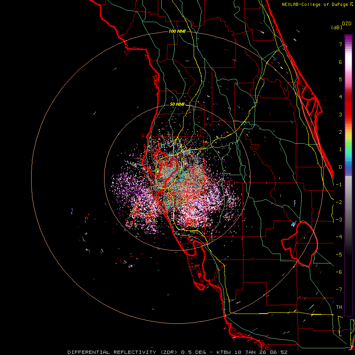Click the "100 NMI" range ring label
This screenshot has height=355, width=355.
click(177, 31)
